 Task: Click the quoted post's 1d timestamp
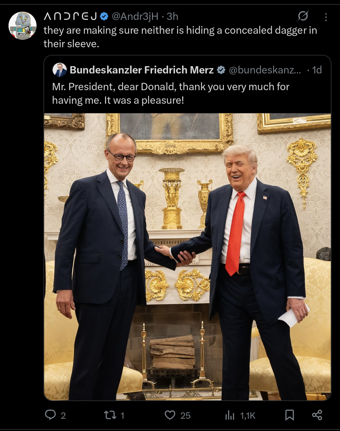[317, 70]
